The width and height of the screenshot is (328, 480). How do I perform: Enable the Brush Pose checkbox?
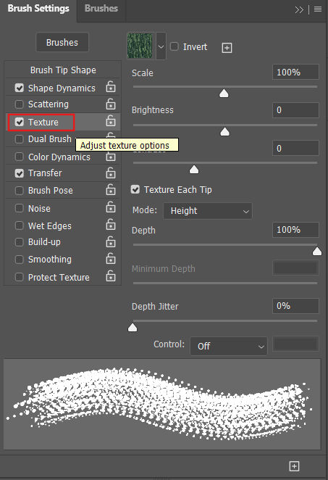(20, 191)
